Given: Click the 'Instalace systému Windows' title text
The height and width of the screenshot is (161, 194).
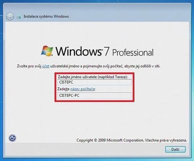Looking at the screenshot, I should (46, 17).
